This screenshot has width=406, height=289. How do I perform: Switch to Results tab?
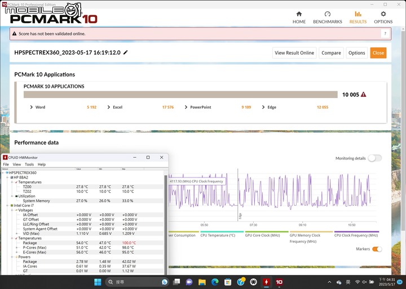(358, 17)
